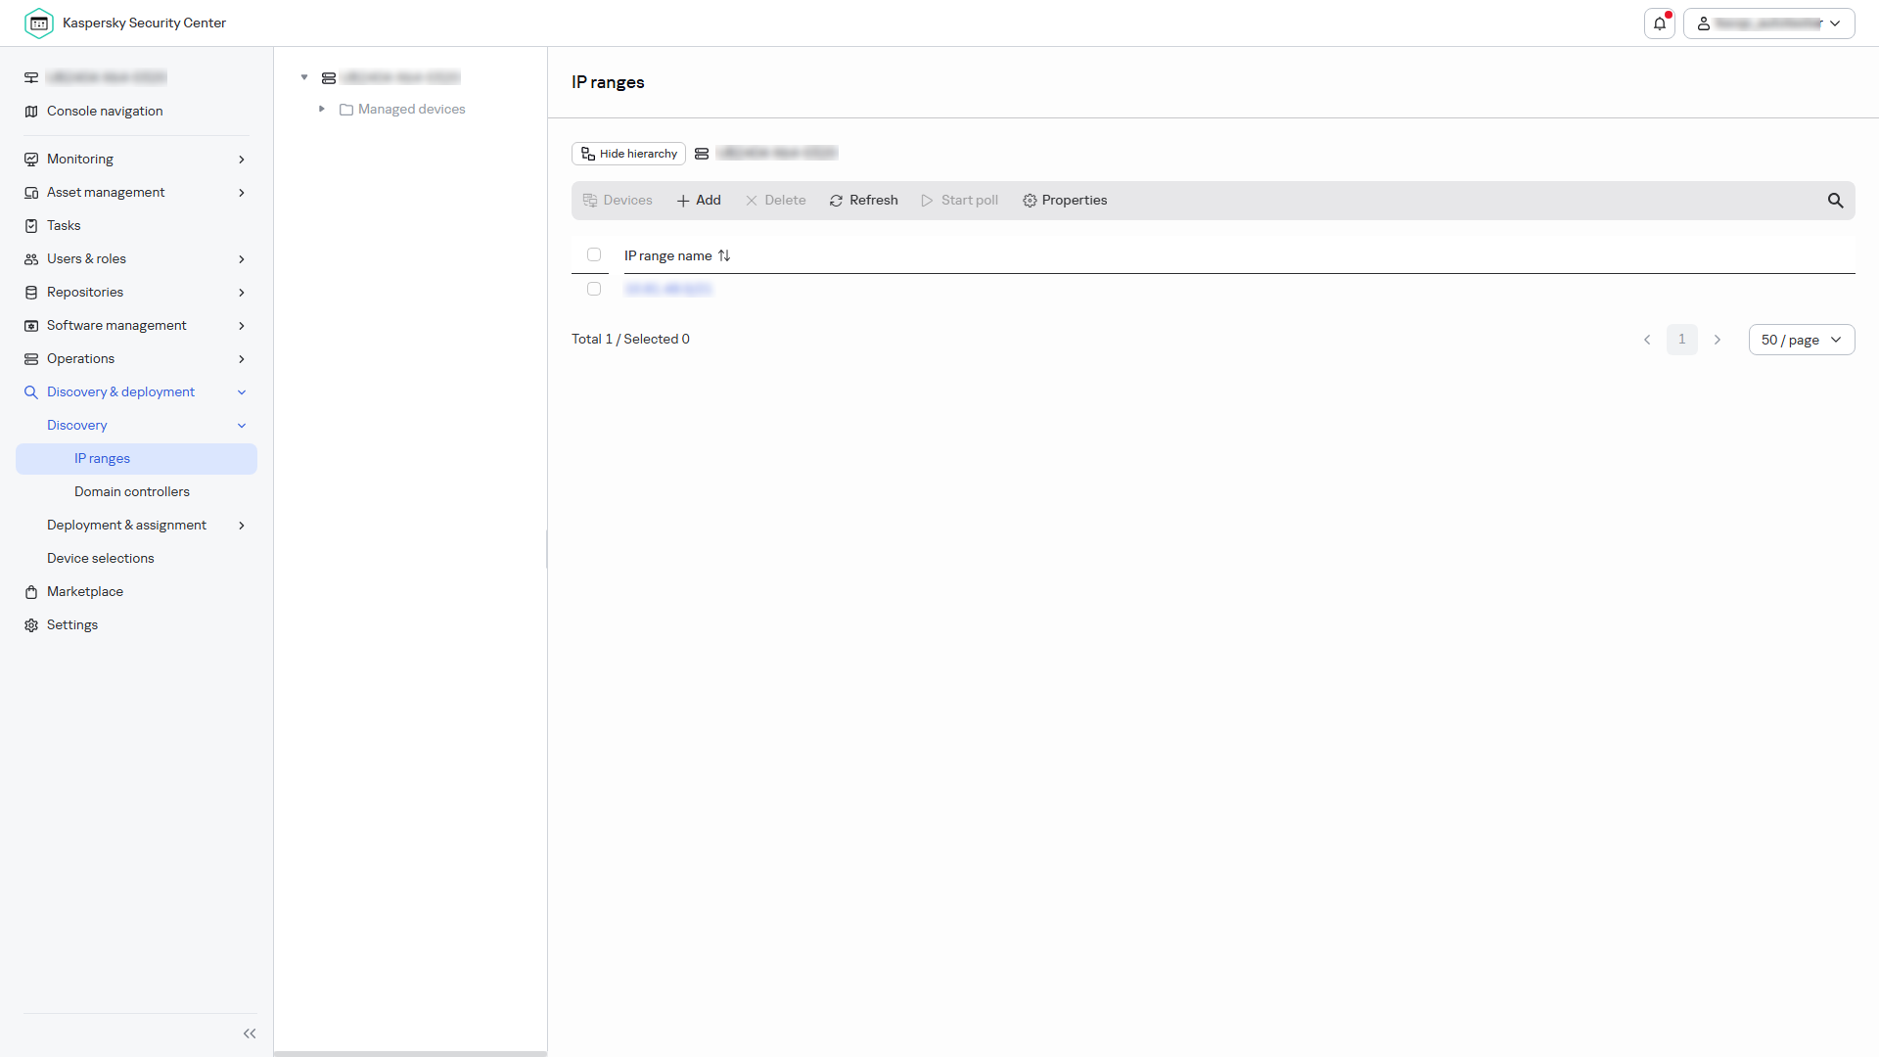Screen dimensions: 1879x1057
Task: Click the server icon in the hierarchy tree
Action: click(x=329, y=78)
